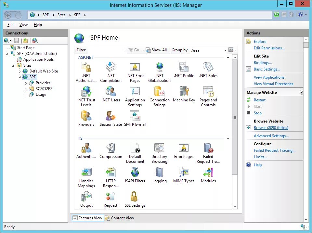
Task: Collapse the ASP.NET group section
Action: pos(228,58)
